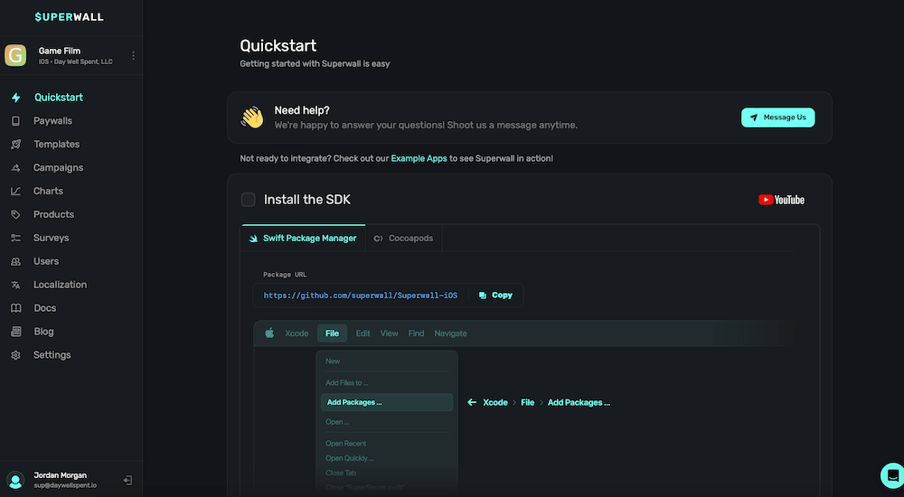This screenshot has width=904, height=497.
Task: Click the logout icon beside Jordan Morgan
Action: [x=127, y=480]
